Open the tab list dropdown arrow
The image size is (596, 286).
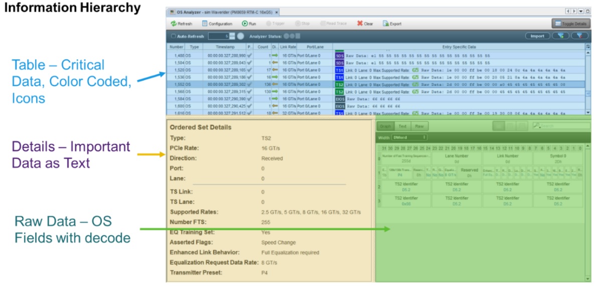tap(580, 11)
